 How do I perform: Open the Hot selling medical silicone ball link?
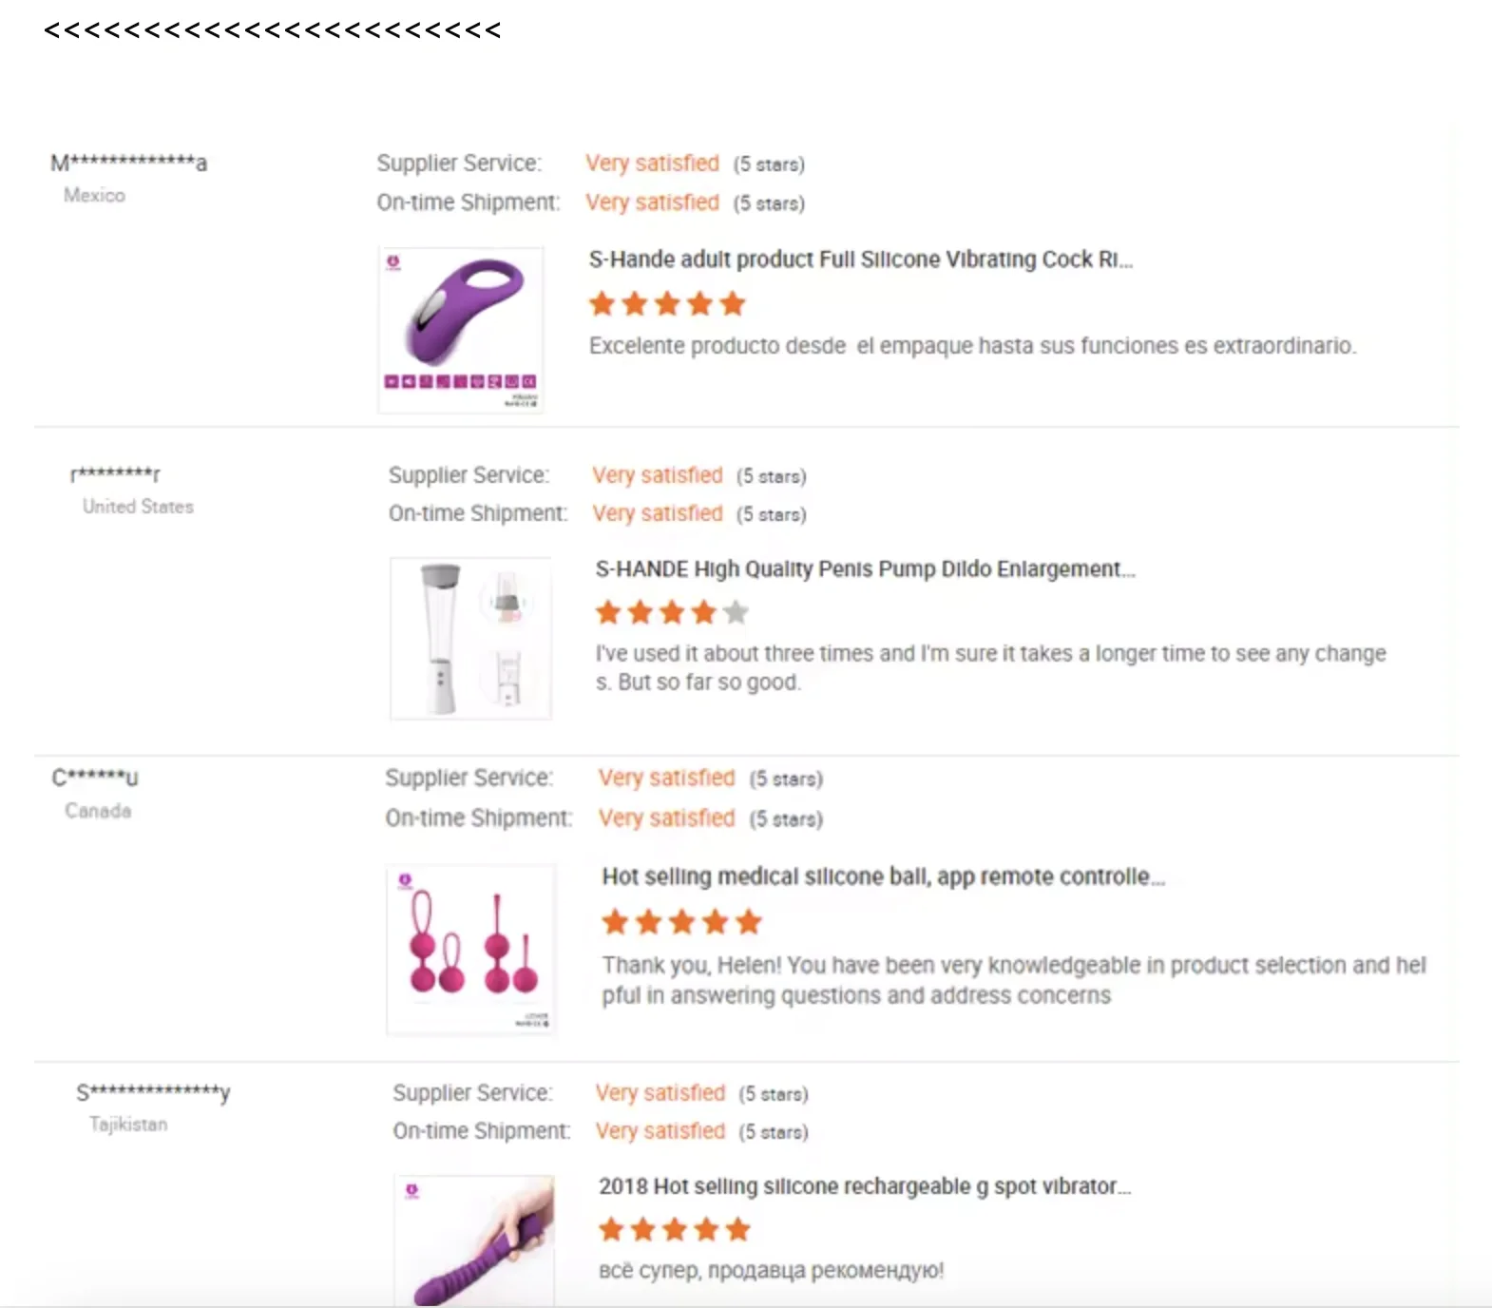point(883,876)
